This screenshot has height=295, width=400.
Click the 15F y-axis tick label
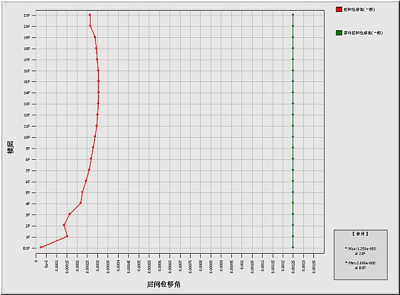click(25, 81)
